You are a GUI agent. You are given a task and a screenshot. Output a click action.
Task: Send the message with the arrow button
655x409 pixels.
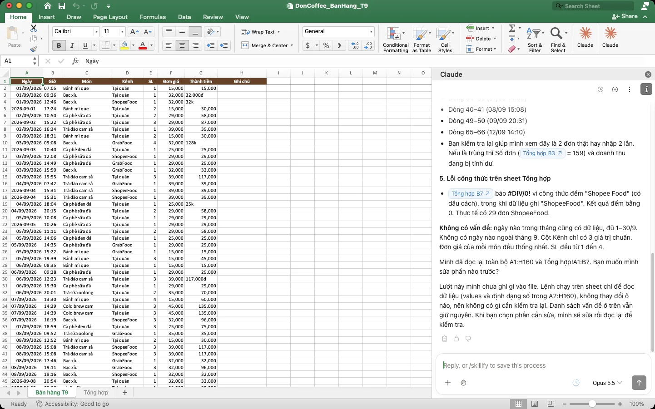coord(639,383)
